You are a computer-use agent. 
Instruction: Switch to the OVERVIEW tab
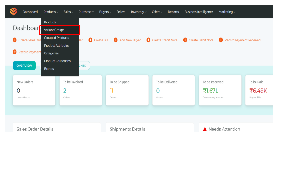pos(24,66)
